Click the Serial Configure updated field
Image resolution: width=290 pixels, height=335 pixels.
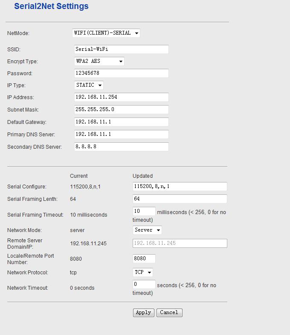click(x=180, y=187)
